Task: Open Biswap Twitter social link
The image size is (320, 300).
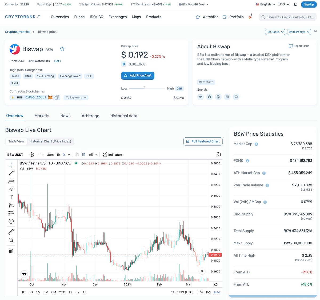Action: 201,97
